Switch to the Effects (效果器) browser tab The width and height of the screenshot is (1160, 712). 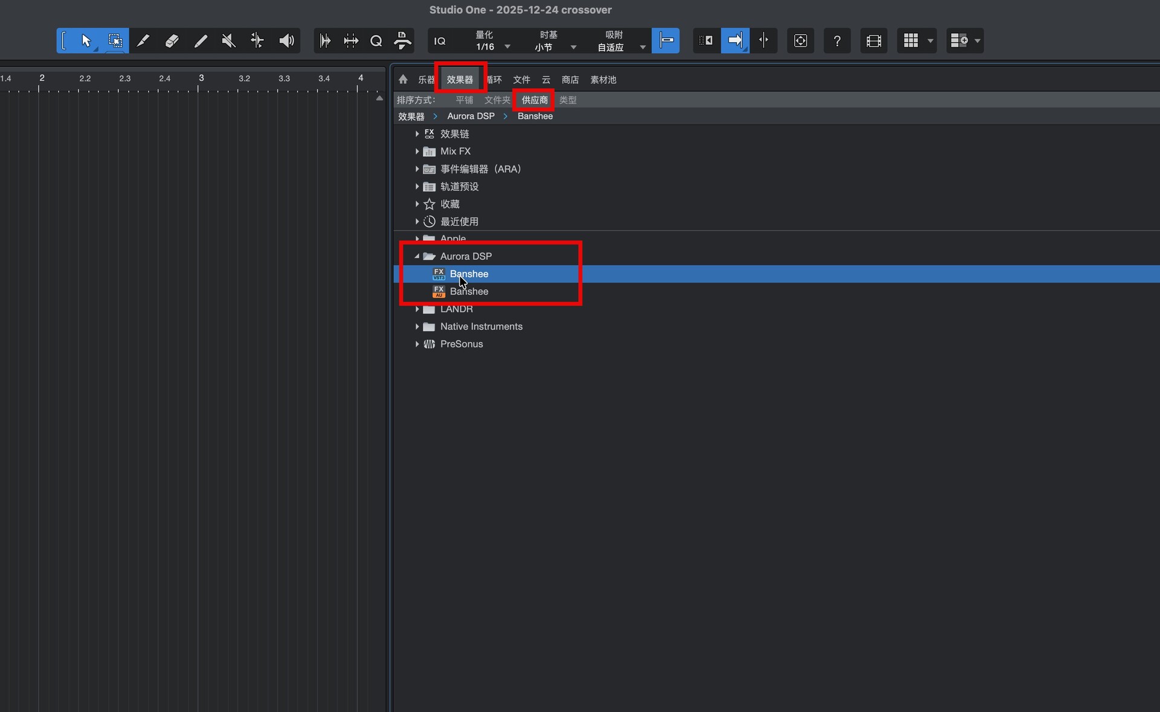(460, 79)
